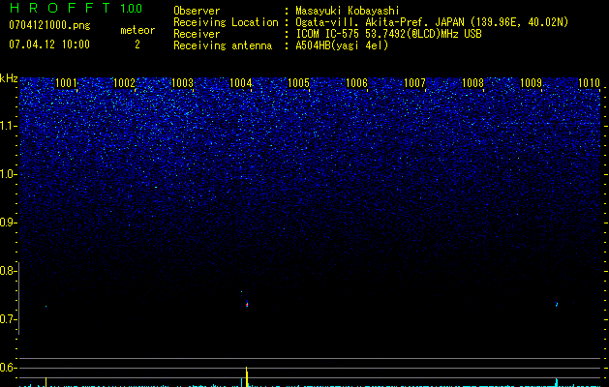Click the 1003 minute marker
Image resolution: width=609 pixels, height=387 pixels.
click(182, 83)
